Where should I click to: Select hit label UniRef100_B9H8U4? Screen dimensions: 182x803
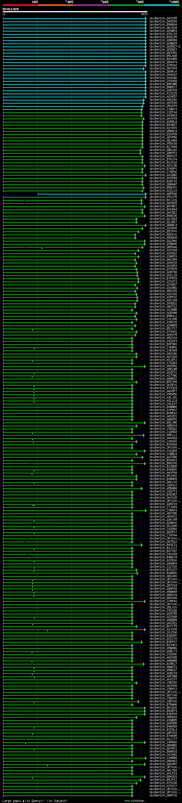coord(163,24)
